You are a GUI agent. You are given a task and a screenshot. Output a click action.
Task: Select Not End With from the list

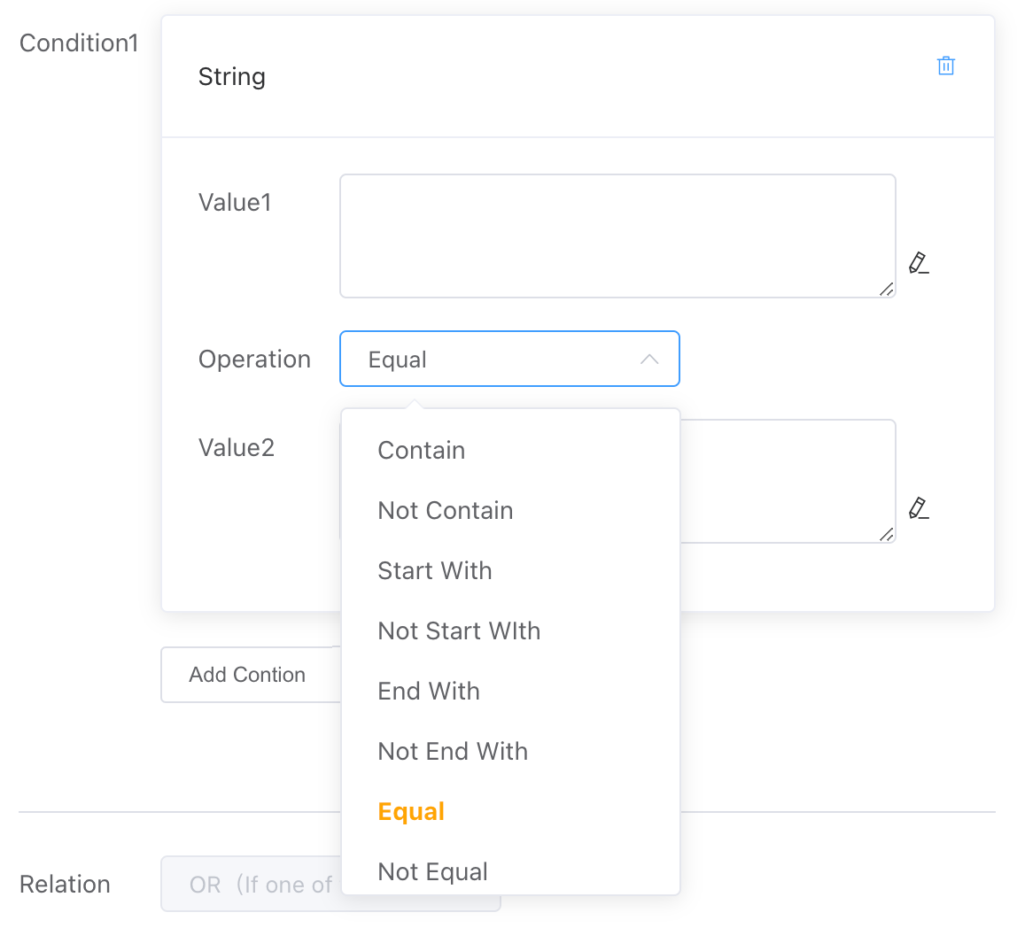[x=452, y=752]
